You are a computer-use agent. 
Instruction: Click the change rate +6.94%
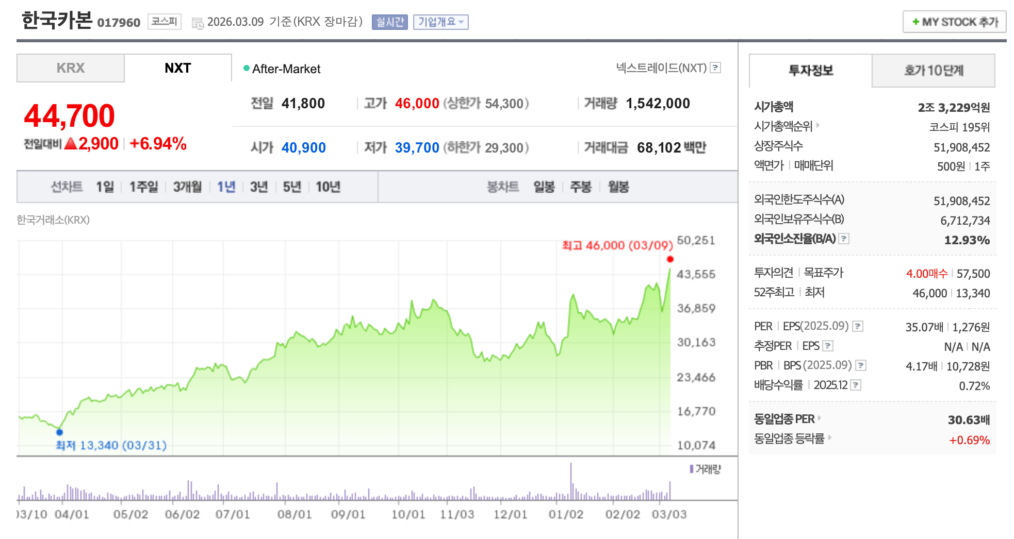(x=158, y=144)
